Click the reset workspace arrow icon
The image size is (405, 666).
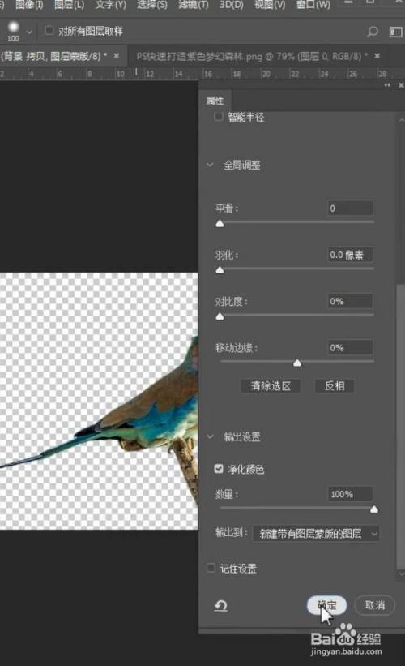220,605
